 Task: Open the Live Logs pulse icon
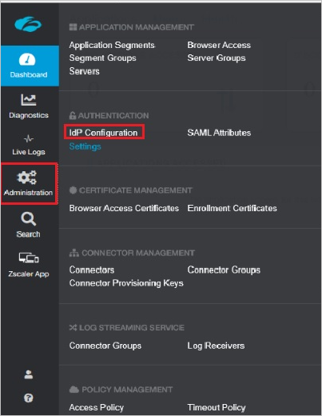tap(29, 138)
